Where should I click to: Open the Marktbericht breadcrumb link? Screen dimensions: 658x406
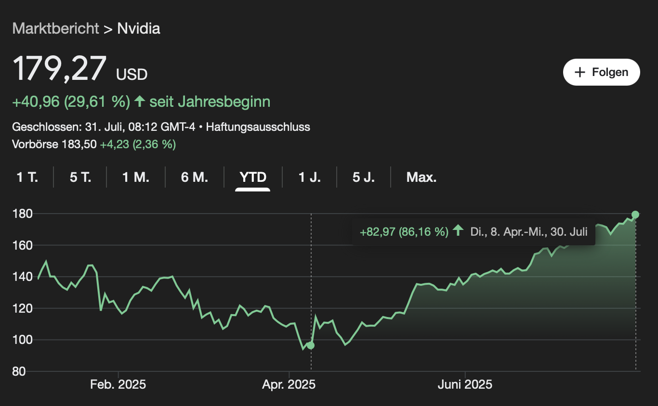tap(55, 28)
